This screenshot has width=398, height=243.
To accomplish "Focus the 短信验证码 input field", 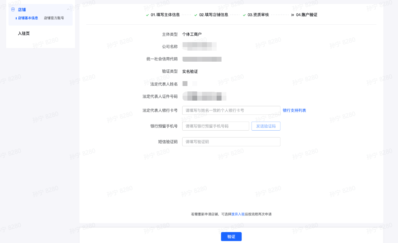I will 231,142.
